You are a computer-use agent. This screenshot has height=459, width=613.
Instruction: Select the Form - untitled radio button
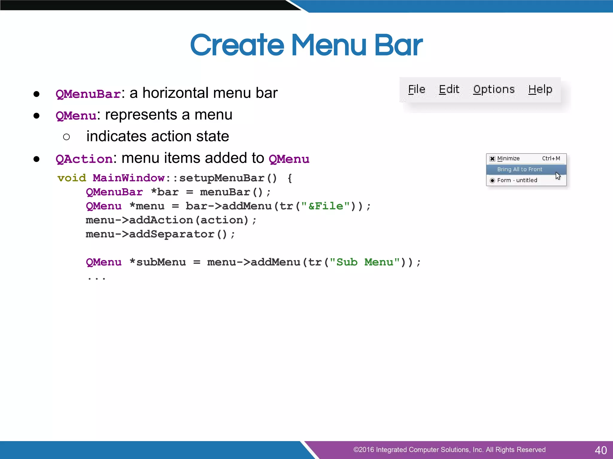click(x=492, y=180)
